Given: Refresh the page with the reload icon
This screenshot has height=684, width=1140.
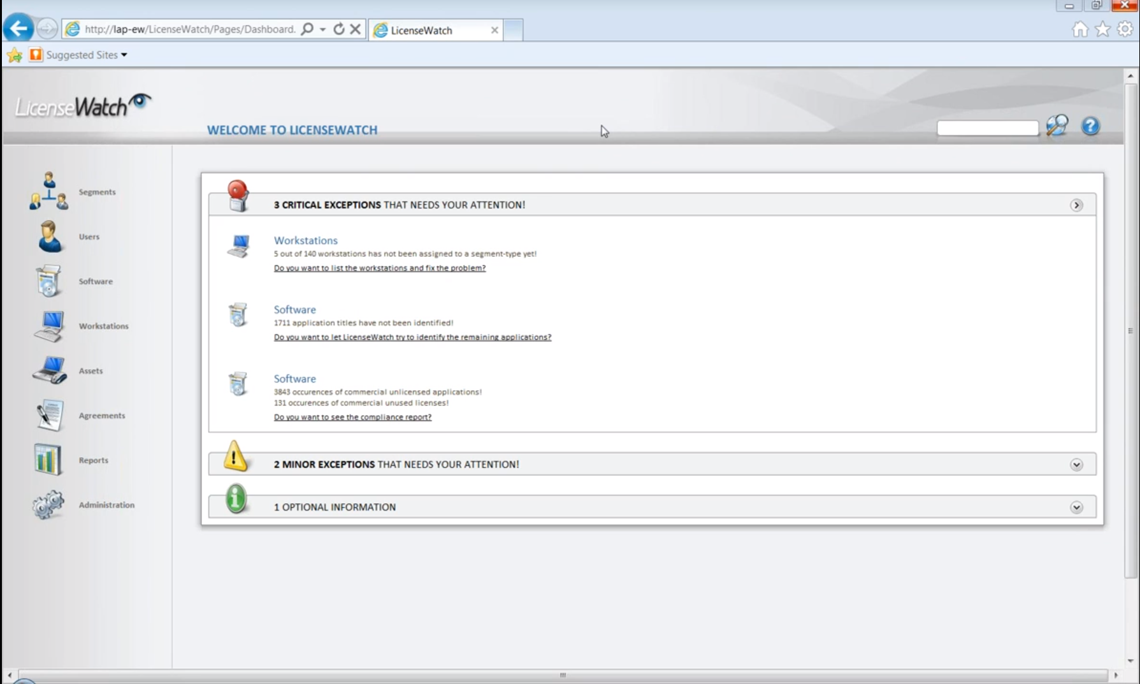Looking at the screenshot, I should pos(339,29).
